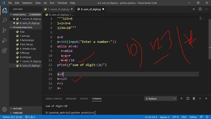This screenshot has width=211, height=119.
Task: Expand the Outline section
Action: click(25, 108)
